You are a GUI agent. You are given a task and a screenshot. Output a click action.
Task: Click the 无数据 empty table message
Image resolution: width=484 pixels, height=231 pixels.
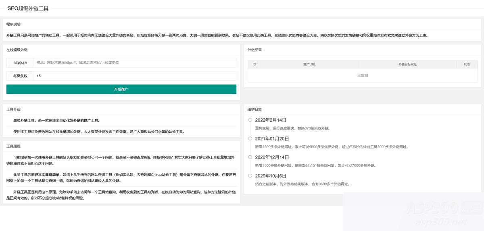[362, 76]
